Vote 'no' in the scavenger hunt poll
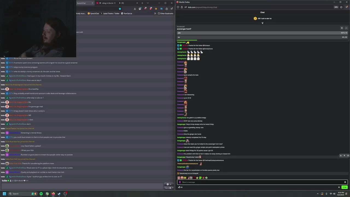The width and height of the screenshot is (350, 197). point(262,37)
